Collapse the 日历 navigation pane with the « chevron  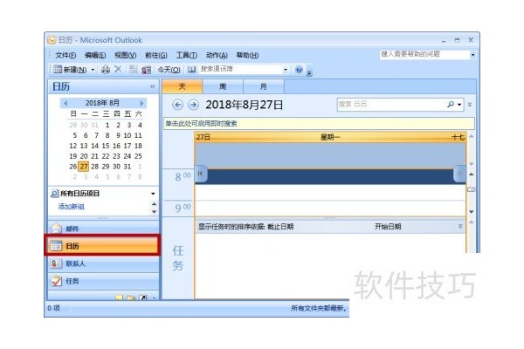click(152, 87)
